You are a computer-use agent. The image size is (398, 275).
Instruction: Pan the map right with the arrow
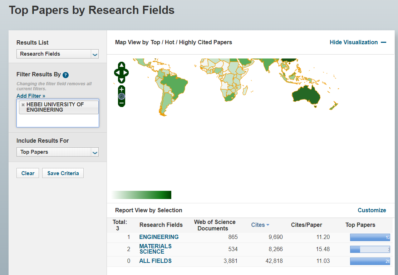pos(126,73)
